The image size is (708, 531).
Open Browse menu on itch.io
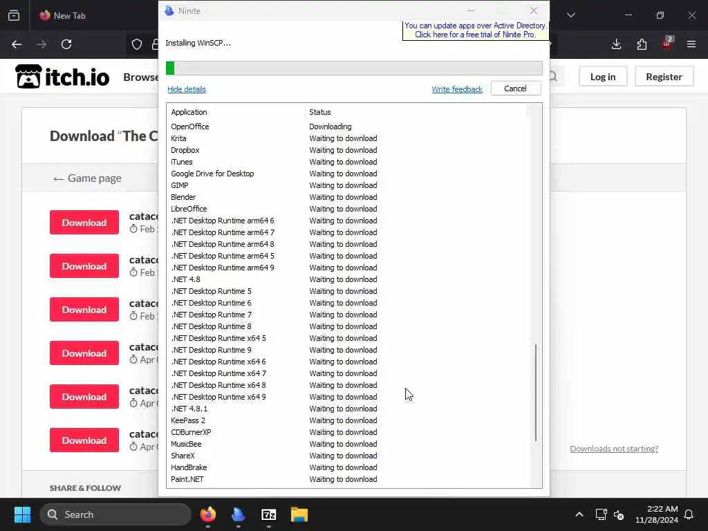[140, 77]
